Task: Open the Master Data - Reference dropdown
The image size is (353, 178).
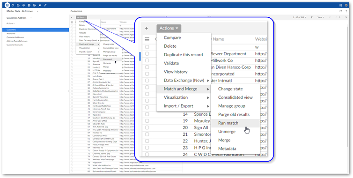Action: click(37, 11)
